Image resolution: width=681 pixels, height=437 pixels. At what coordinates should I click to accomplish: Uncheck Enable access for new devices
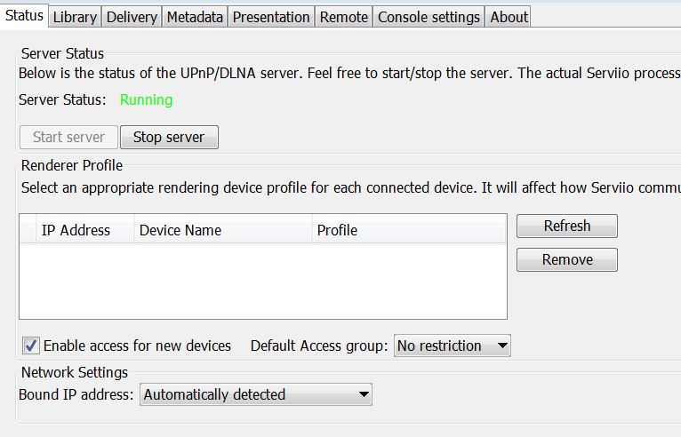[x=31, y=346]
